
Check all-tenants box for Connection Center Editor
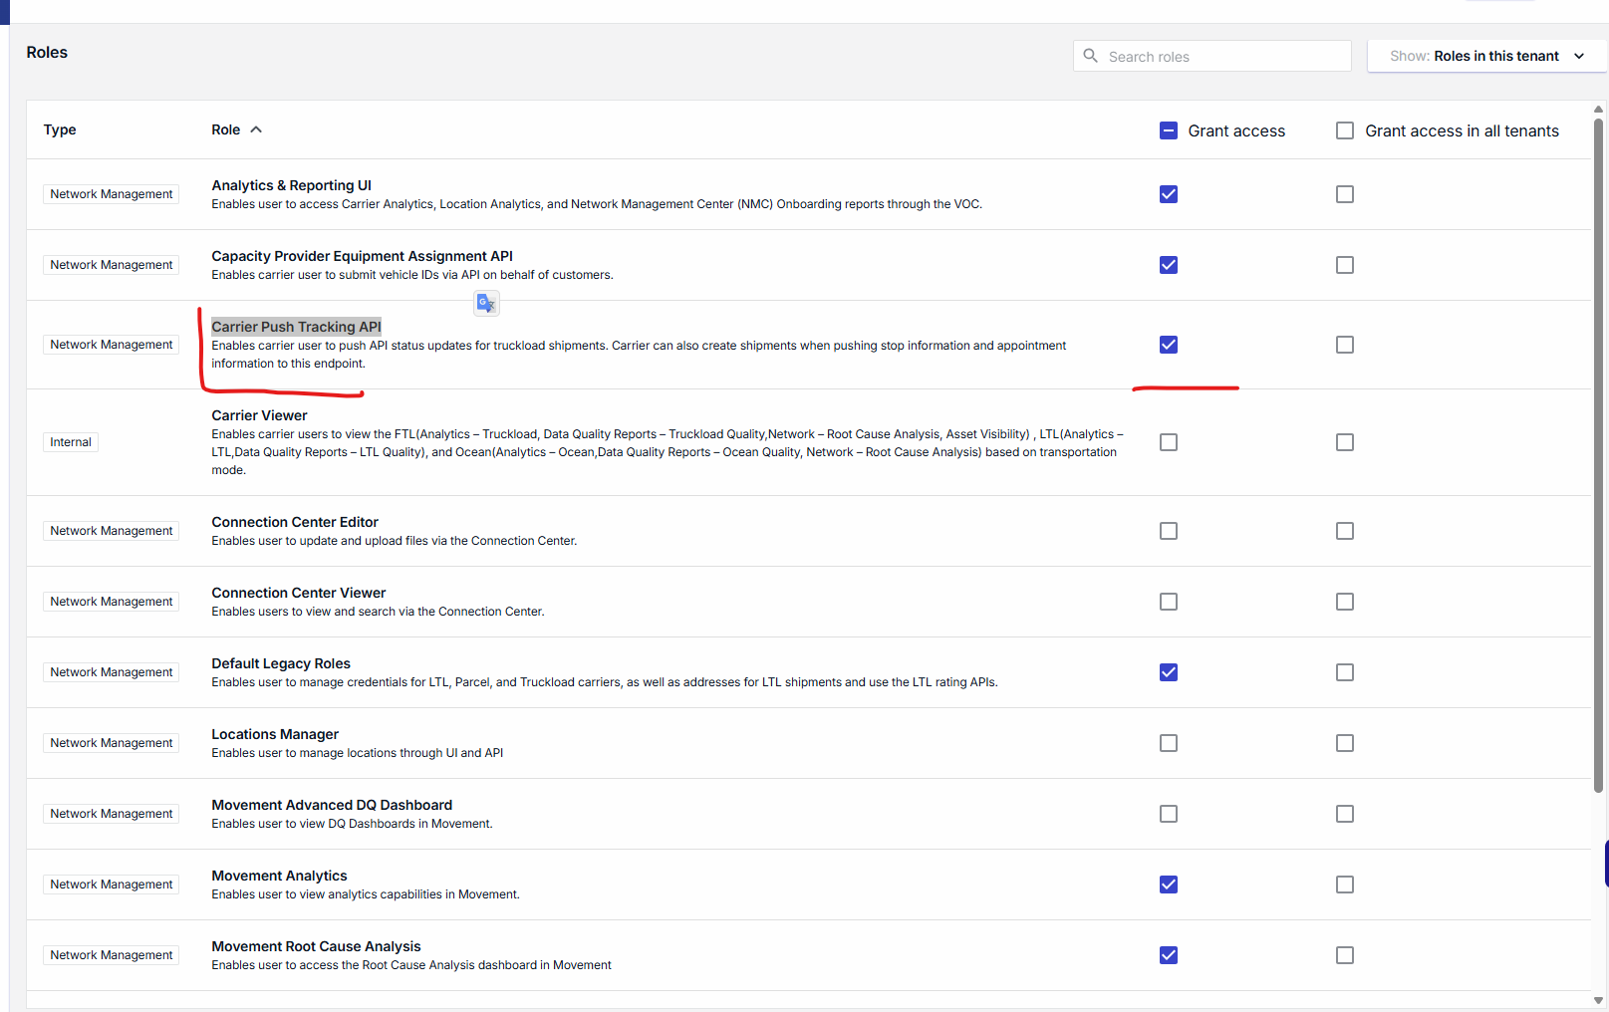pos(1345,531)
